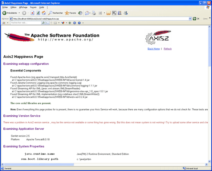Go to the Home page icon
Screen dimensions: 212x171
pos(44,13)
